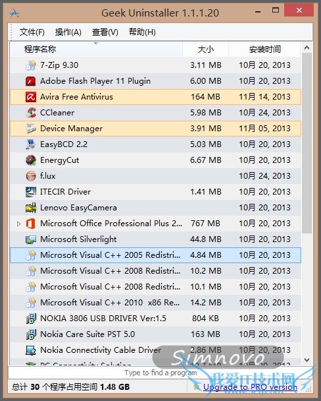321x401 pixels.
Task: Click the Visual C++ 2005 row icon
Action: (31, 255)
